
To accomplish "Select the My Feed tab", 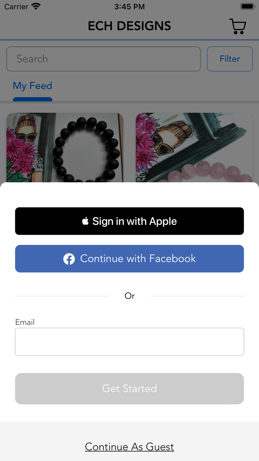I will [x=33, y=86].
